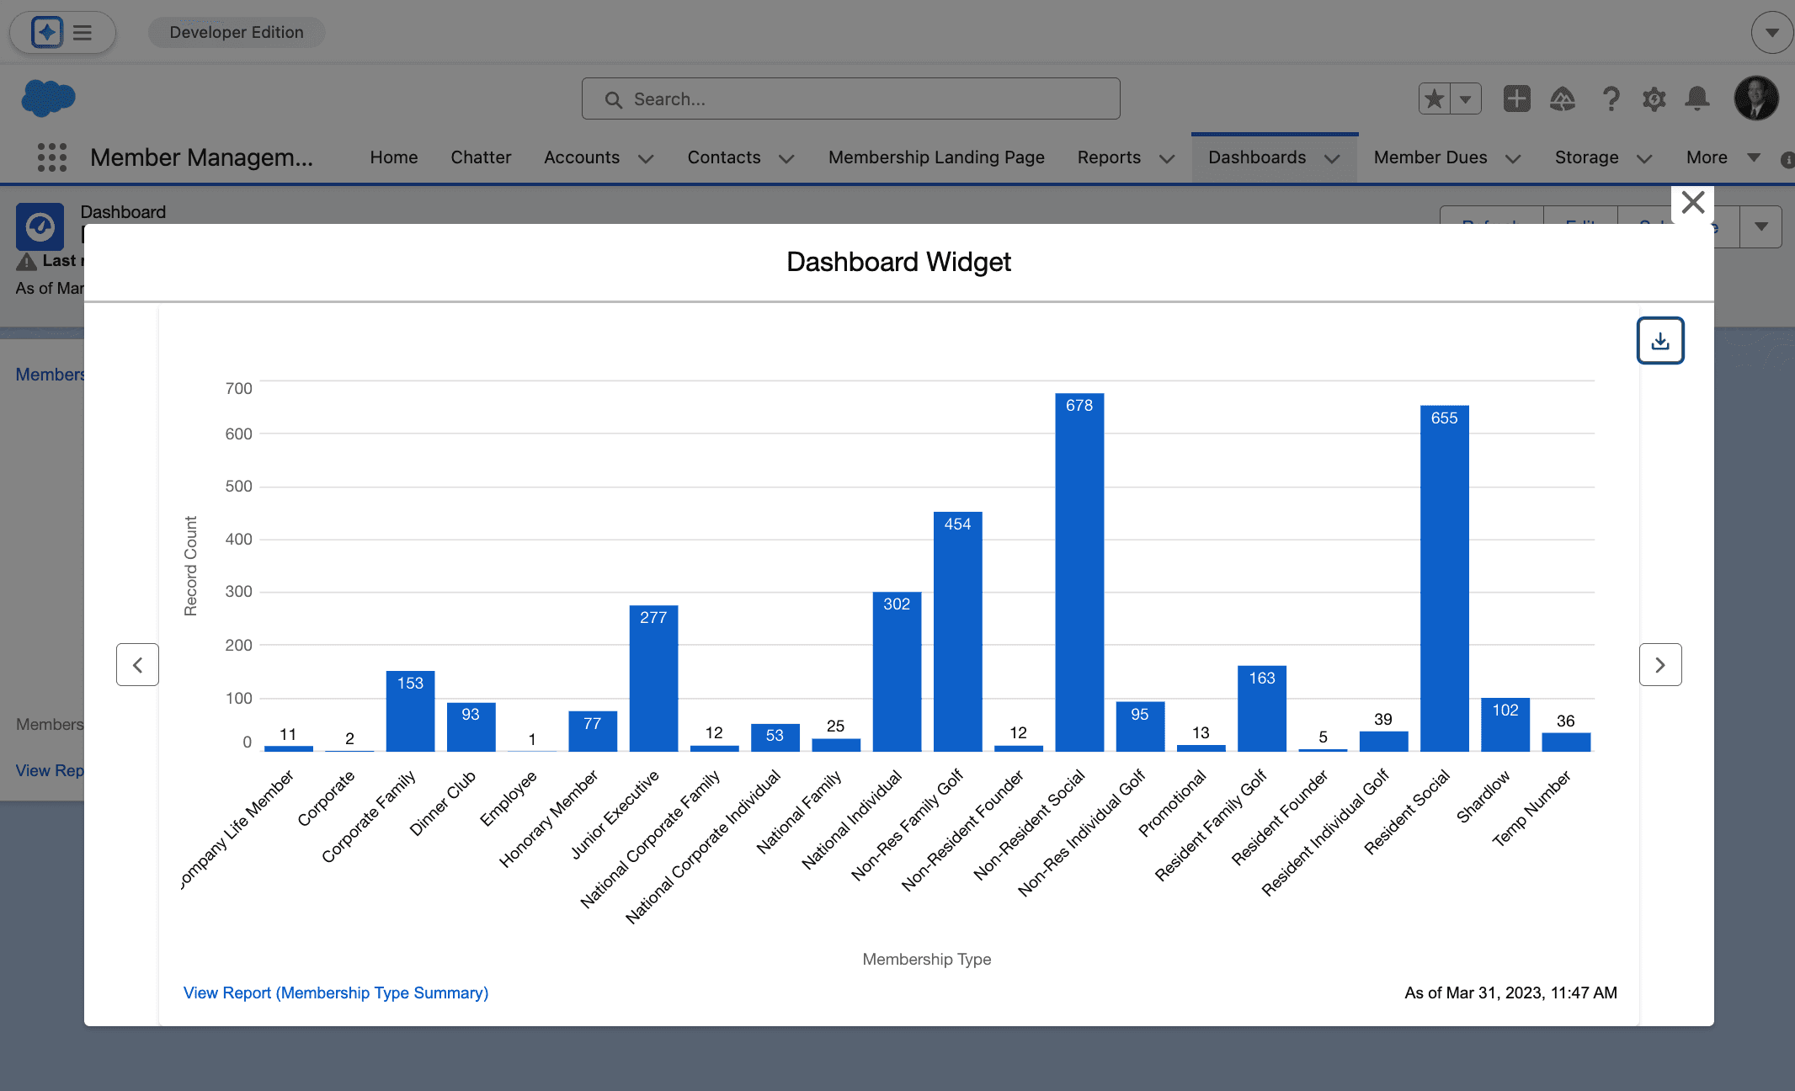Open Trailhead guidance center icon
This screenshot has height=1091, width=1795.
pyautogui.click(x=1563, y=99)
